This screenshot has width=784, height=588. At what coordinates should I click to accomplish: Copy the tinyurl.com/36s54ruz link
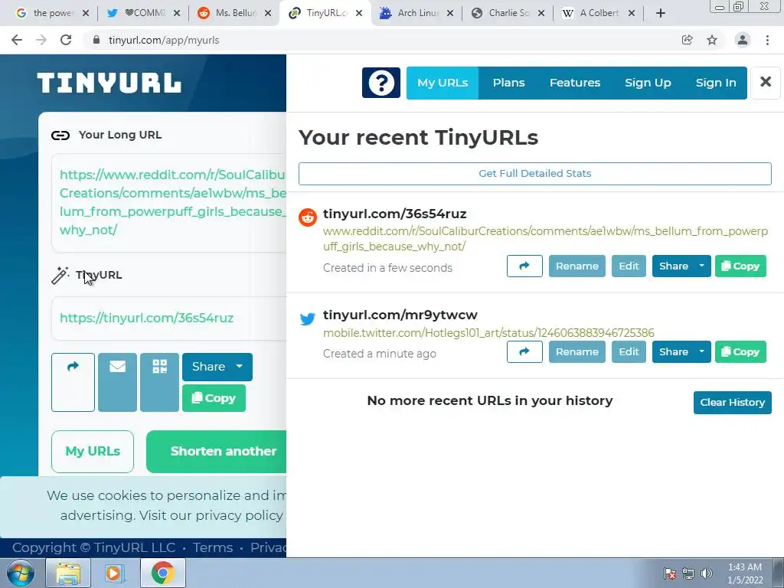(x=740, y=266)
